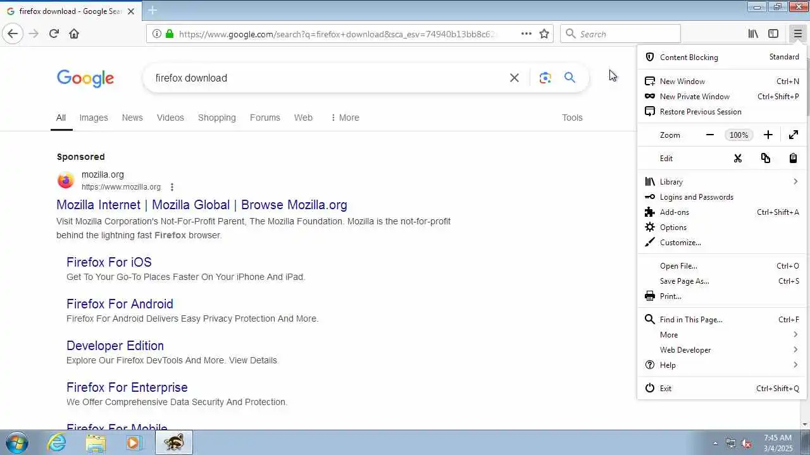This screenshot has width=810, height=455.
Task: Select Find in This Page...
Action: click(722, 319)
